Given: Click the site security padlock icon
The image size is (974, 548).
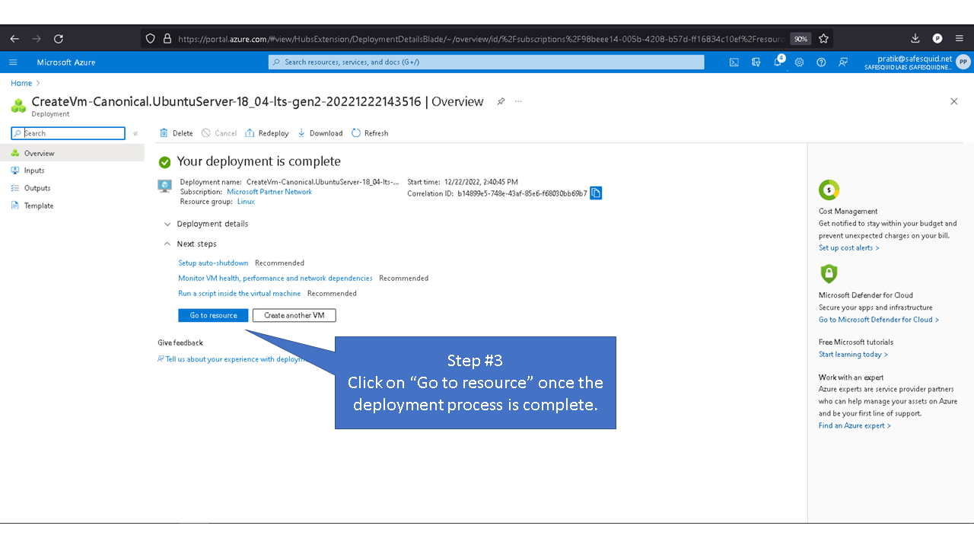Looking at the screenshot, I should click(167, 39).
